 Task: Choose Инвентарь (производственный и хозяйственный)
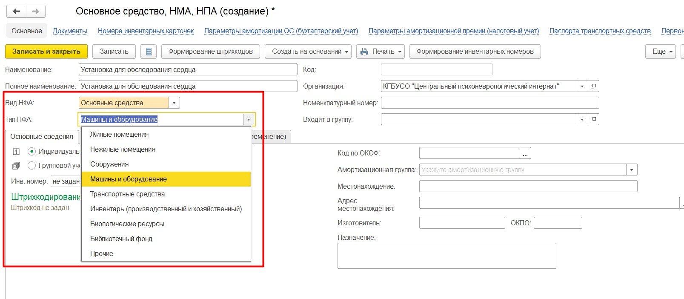click(x=166, y=209)
